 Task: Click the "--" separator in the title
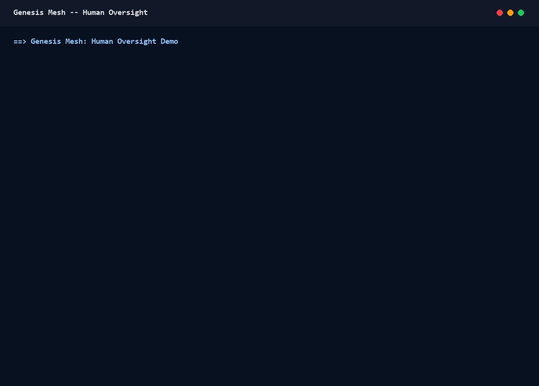tap(74, 13)
